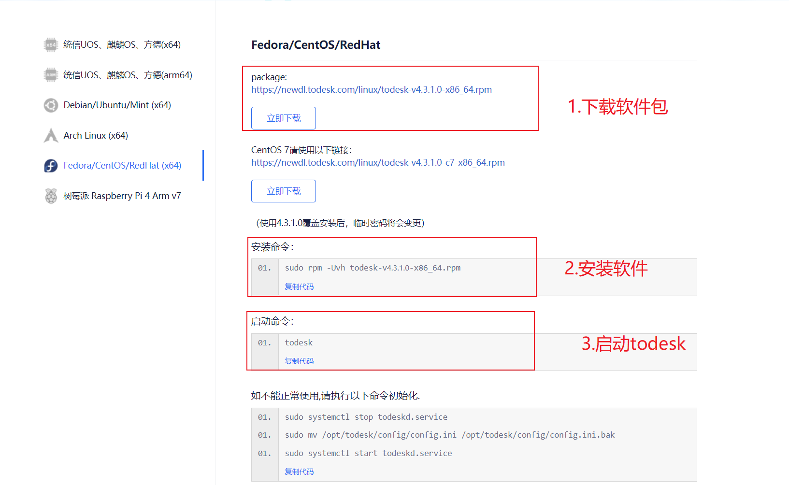The height and width of the screenshot is (485, 789).
Task: Copy code of the initialization commands
Action: [x=299, y=471]
